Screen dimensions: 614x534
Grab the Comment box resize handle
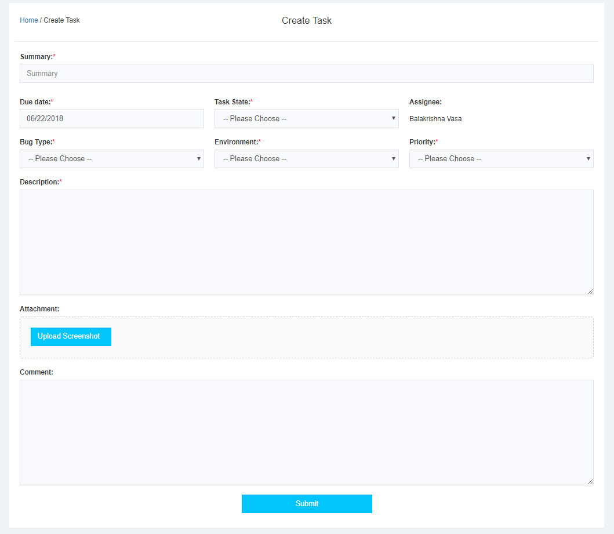(x=590, y=482)
